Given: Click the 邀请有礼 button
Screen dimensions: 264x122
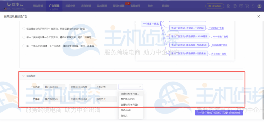Looking at the screenshot, I should coord(215,6).
